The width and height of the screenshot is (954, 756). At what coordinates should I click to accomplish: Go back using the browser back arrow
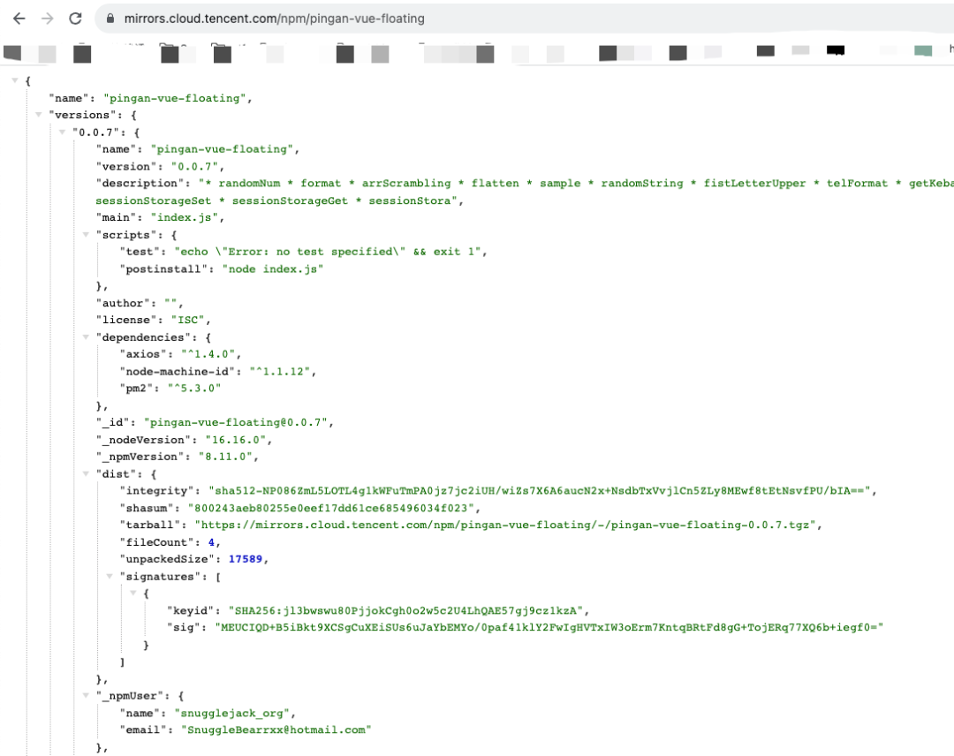(x=19, y=19)
